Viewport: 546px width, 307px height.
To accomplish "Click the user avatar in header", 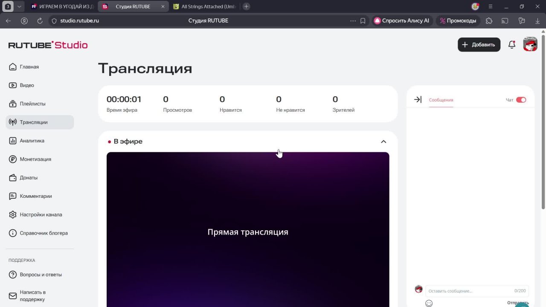I will 530,44.
